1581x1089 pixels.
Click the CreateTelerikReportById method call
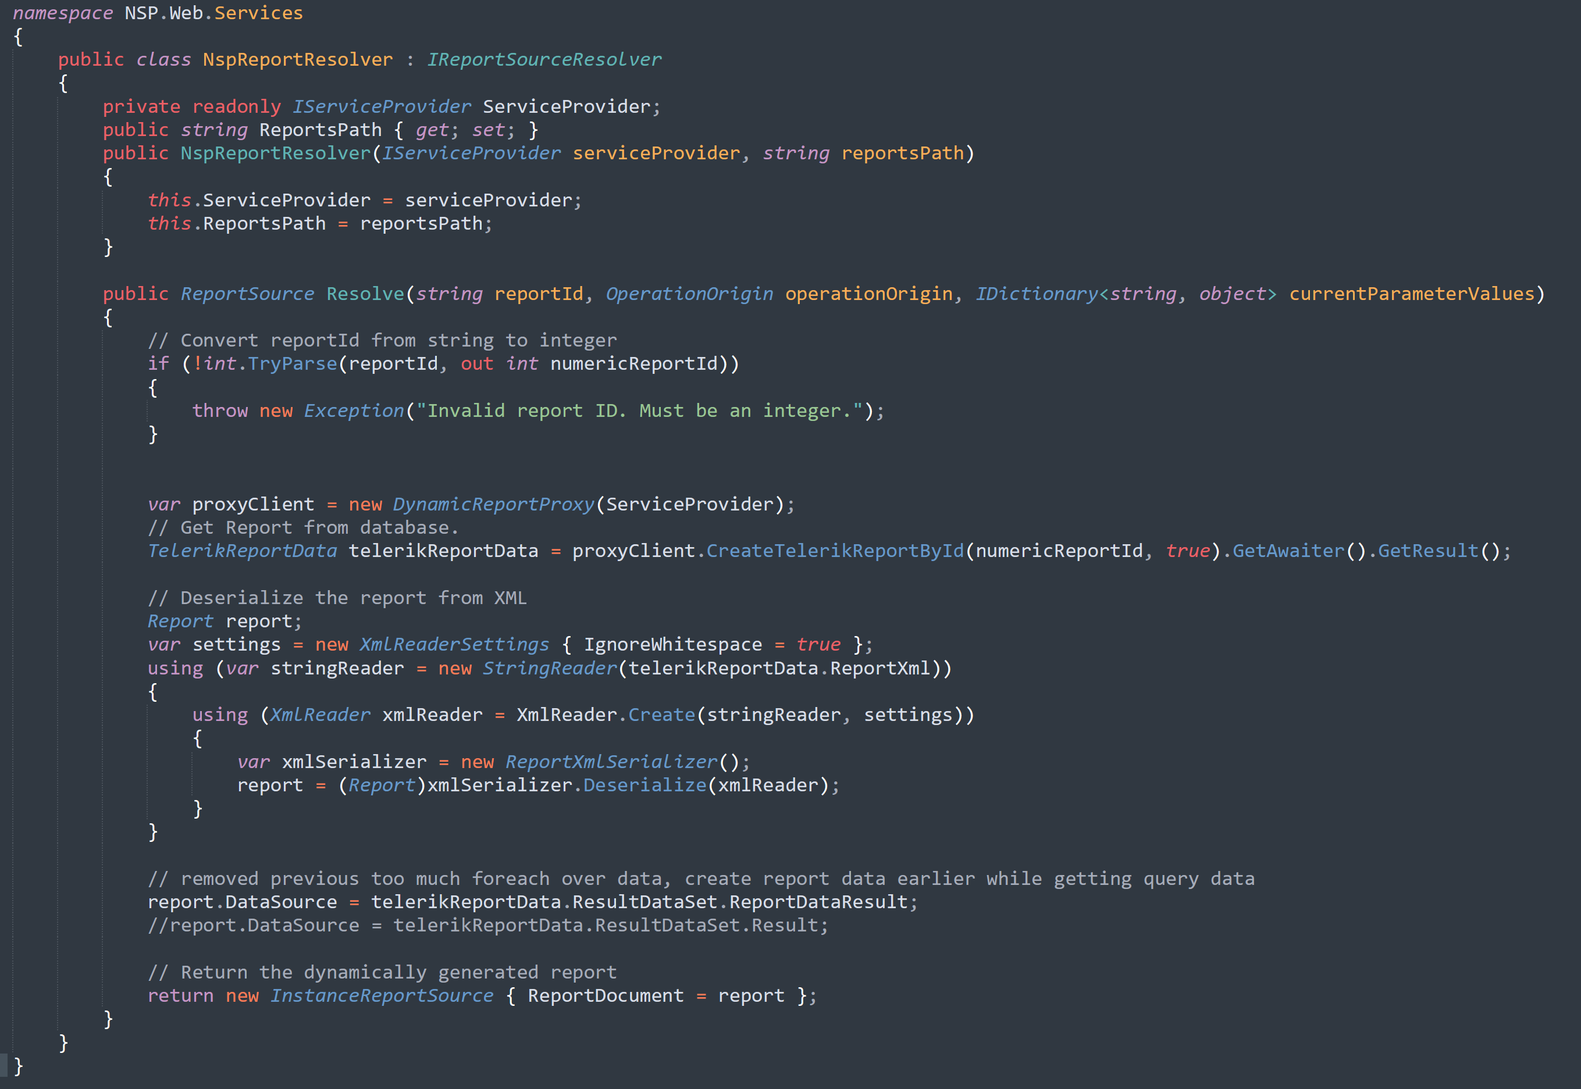click(x=835, y=551)
